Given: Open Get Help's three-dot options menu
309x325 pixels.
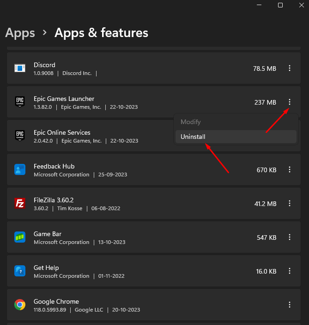Looking at the screenshot, I should pyautogui.click(x=290, y=271).
